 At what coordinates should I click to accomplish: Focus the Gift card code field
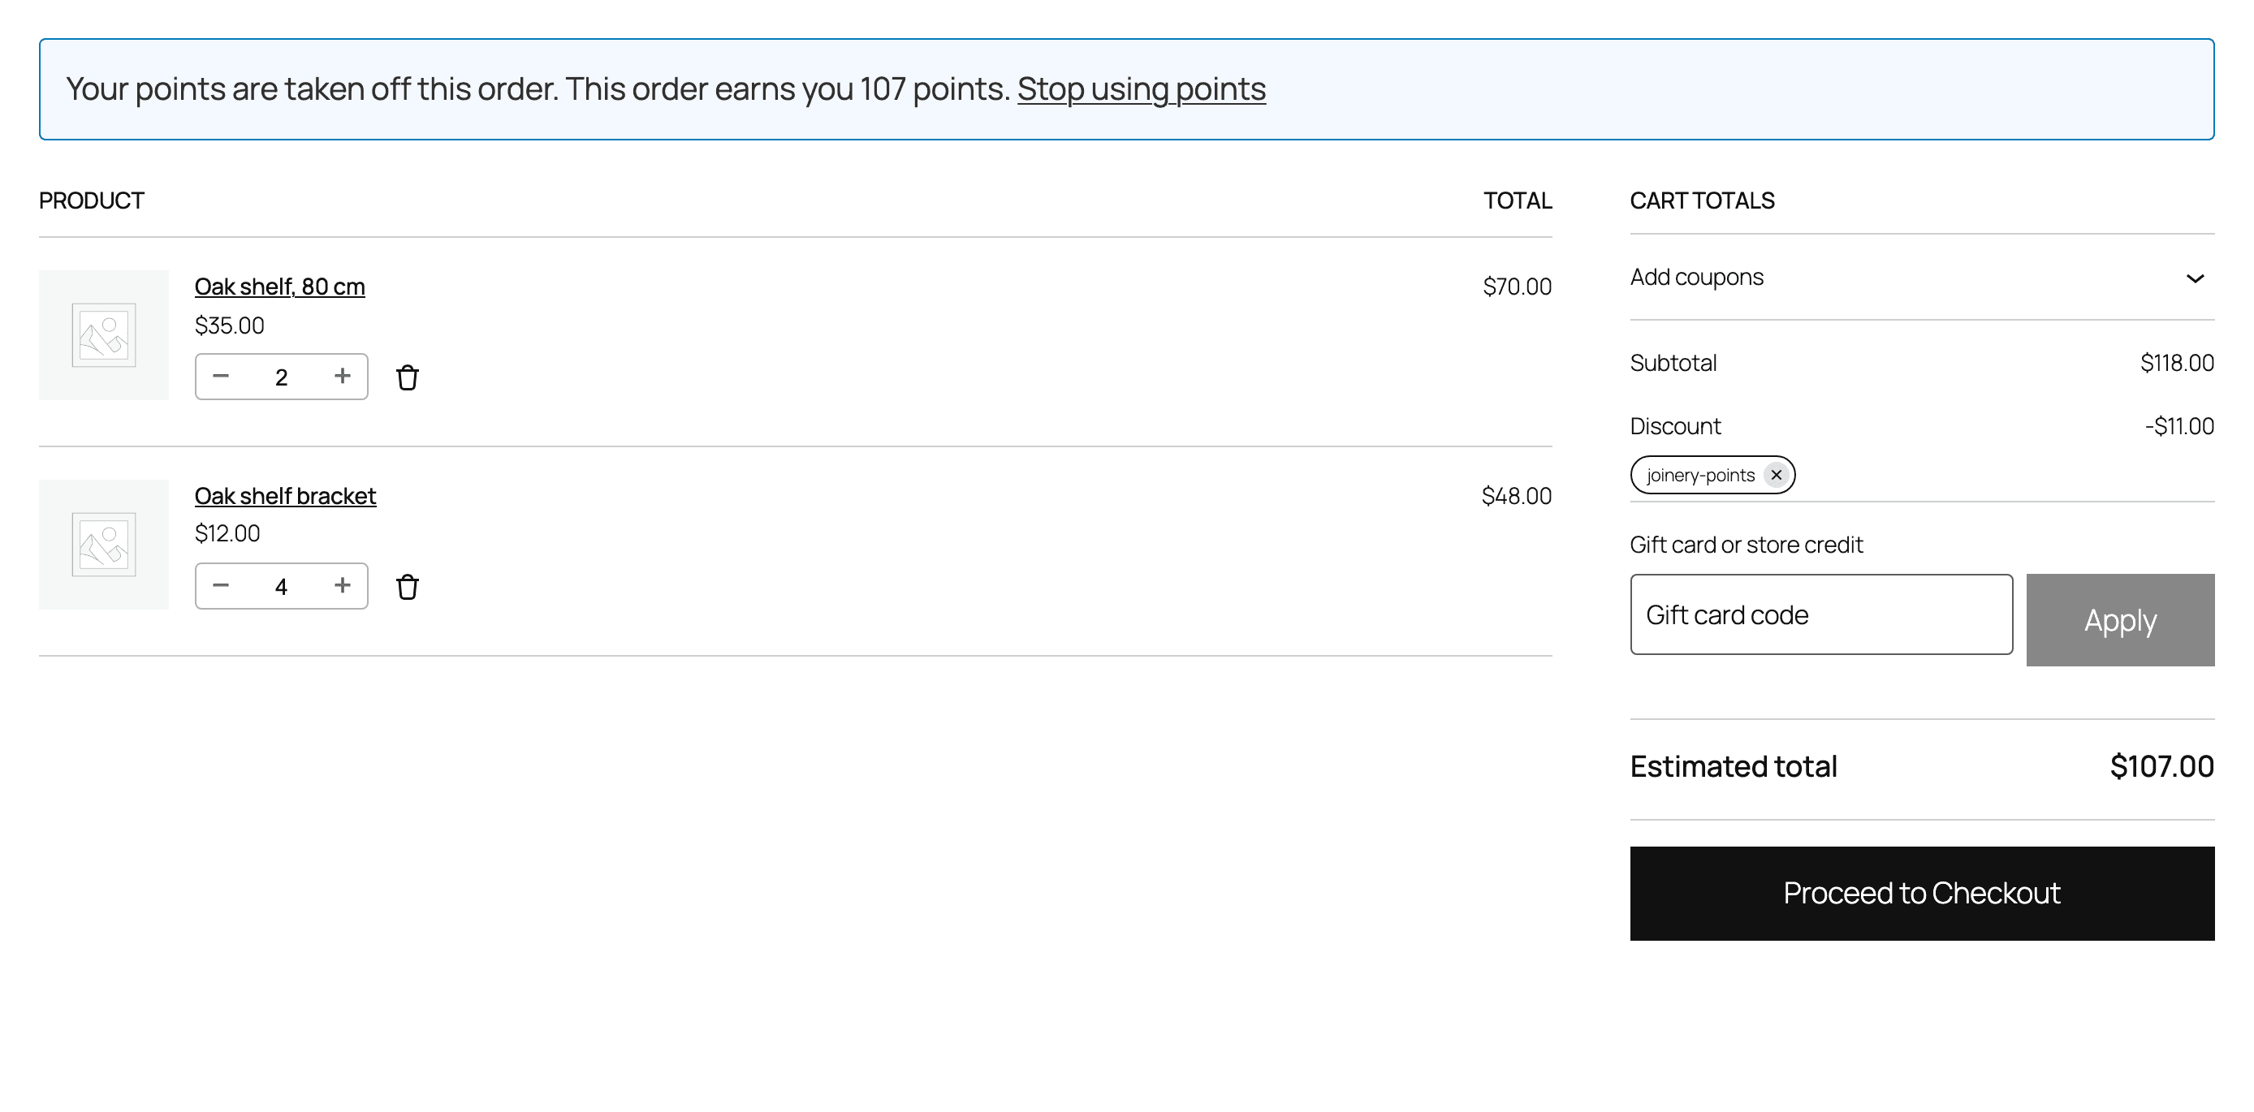[1821, 614]
